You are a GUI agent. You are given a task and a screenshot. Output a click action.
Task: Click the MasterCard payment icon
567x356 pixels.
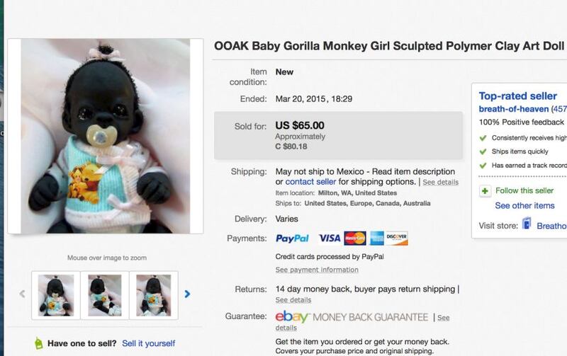click(x=355, y=239)
